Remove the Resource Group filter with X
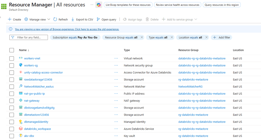The width and height of the screenshot is (261, 139). tap(142, 38)
